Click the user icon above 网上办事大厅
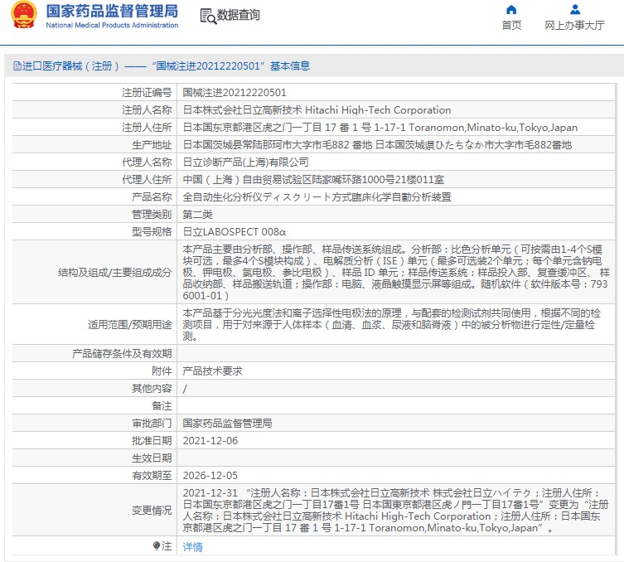624x562 pixels. coord(575,9)
